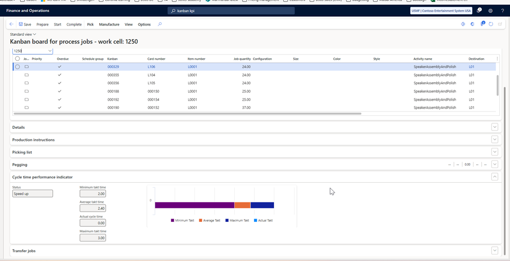Open item L0001 link in first row
This screenshot has width=510, height=261.
click(x=192, y=66)
